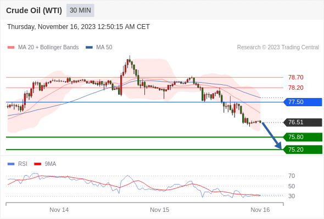Click the red 9MA color swatch
Screen dimensions: 324x219
point(37,164)
